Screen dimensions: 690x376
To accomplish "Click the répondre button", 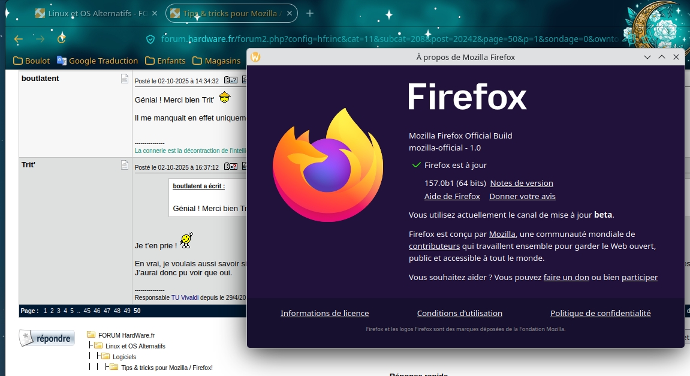I will click(47, 338).
